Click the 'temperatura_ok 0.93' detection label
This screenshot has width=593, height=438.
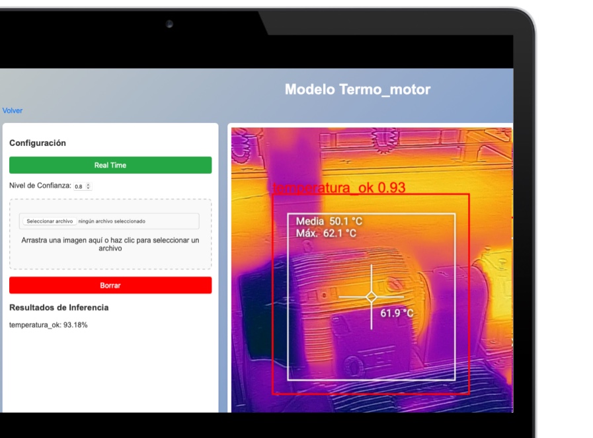point(339,188)
